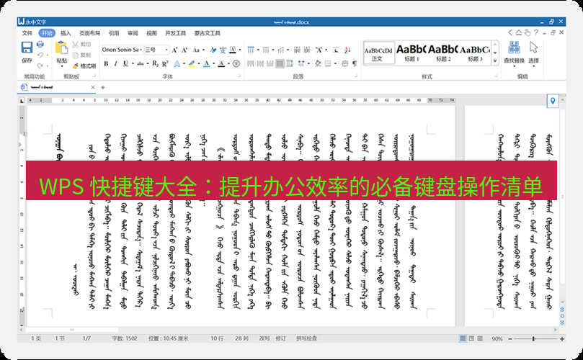Click the Undo arrow icon
This screenshot has width=583, height=360.
pos(40,55)
